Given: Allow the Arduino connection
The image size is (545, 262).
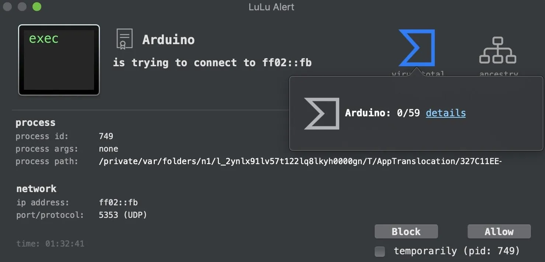Looking at the screenshot, I should pyautogui.click(x=499, y=231).
